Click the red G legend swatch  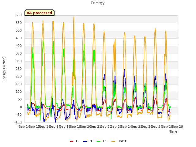71,141
